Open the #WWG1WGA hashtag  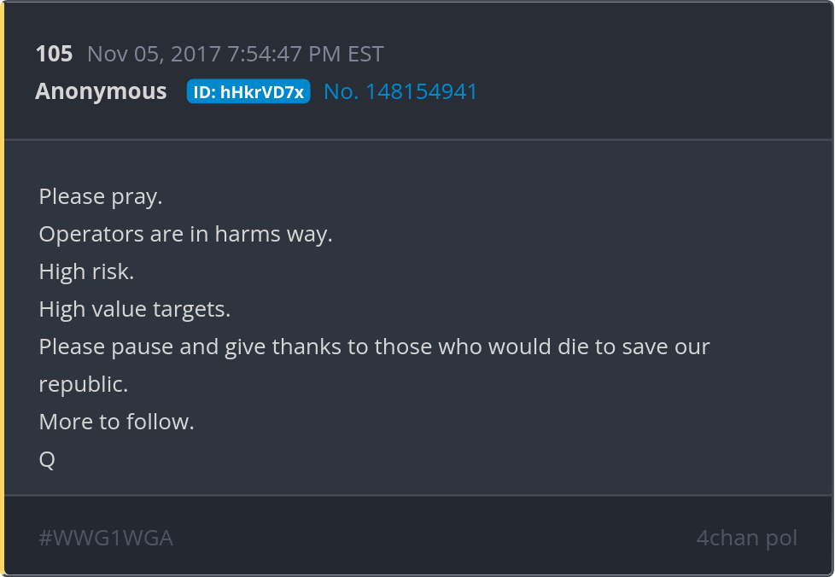pos(106,538)
